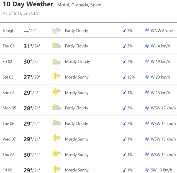Screen dimensions: 177x173
Task: Expand the Wed 07 forecast row
Action: pos(88,139)
